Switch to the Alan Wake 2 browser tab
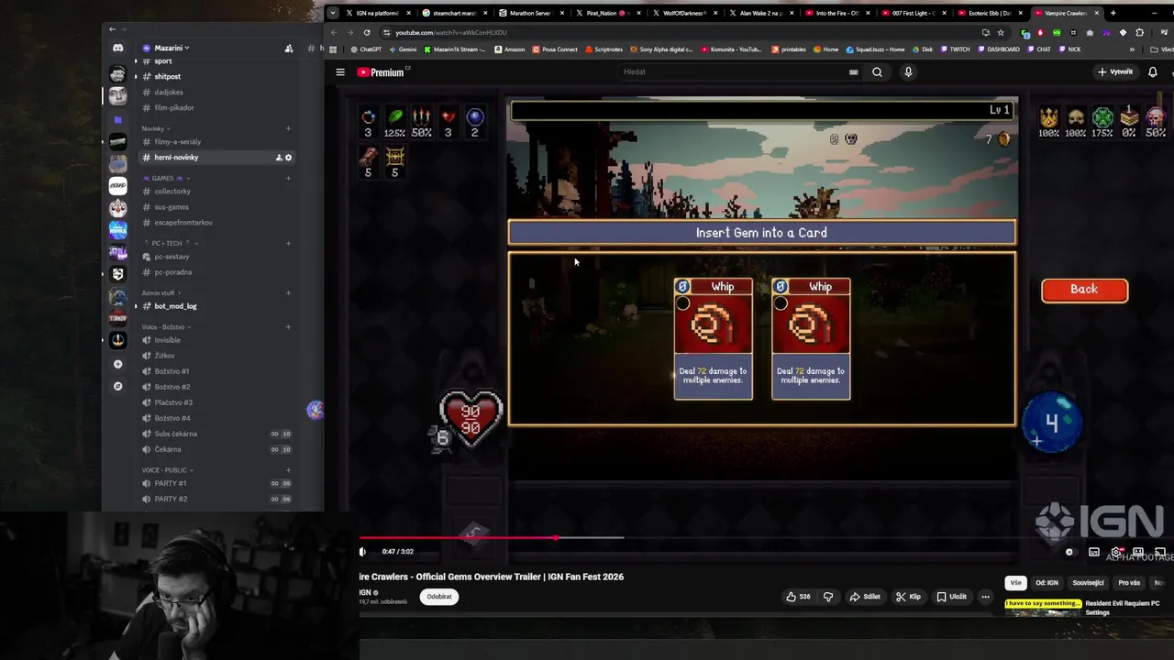Image resolution: width=1174 pixels, height=660 pixels. (x=760, y=13)
